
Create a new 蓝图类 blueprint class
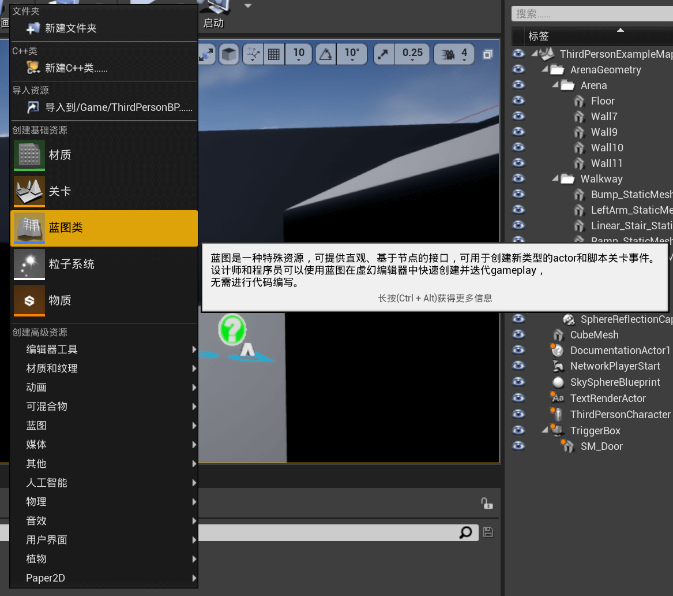point(104,228)
